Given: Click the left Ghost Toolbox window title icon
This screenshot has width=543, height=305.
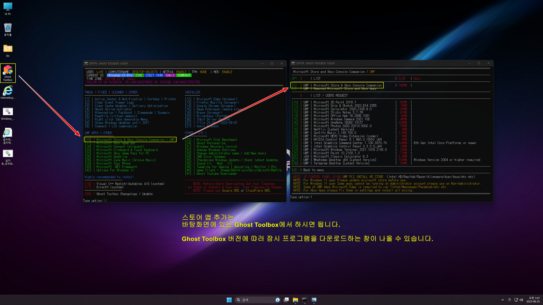Looking at the screenshot, I should (86, 64).
